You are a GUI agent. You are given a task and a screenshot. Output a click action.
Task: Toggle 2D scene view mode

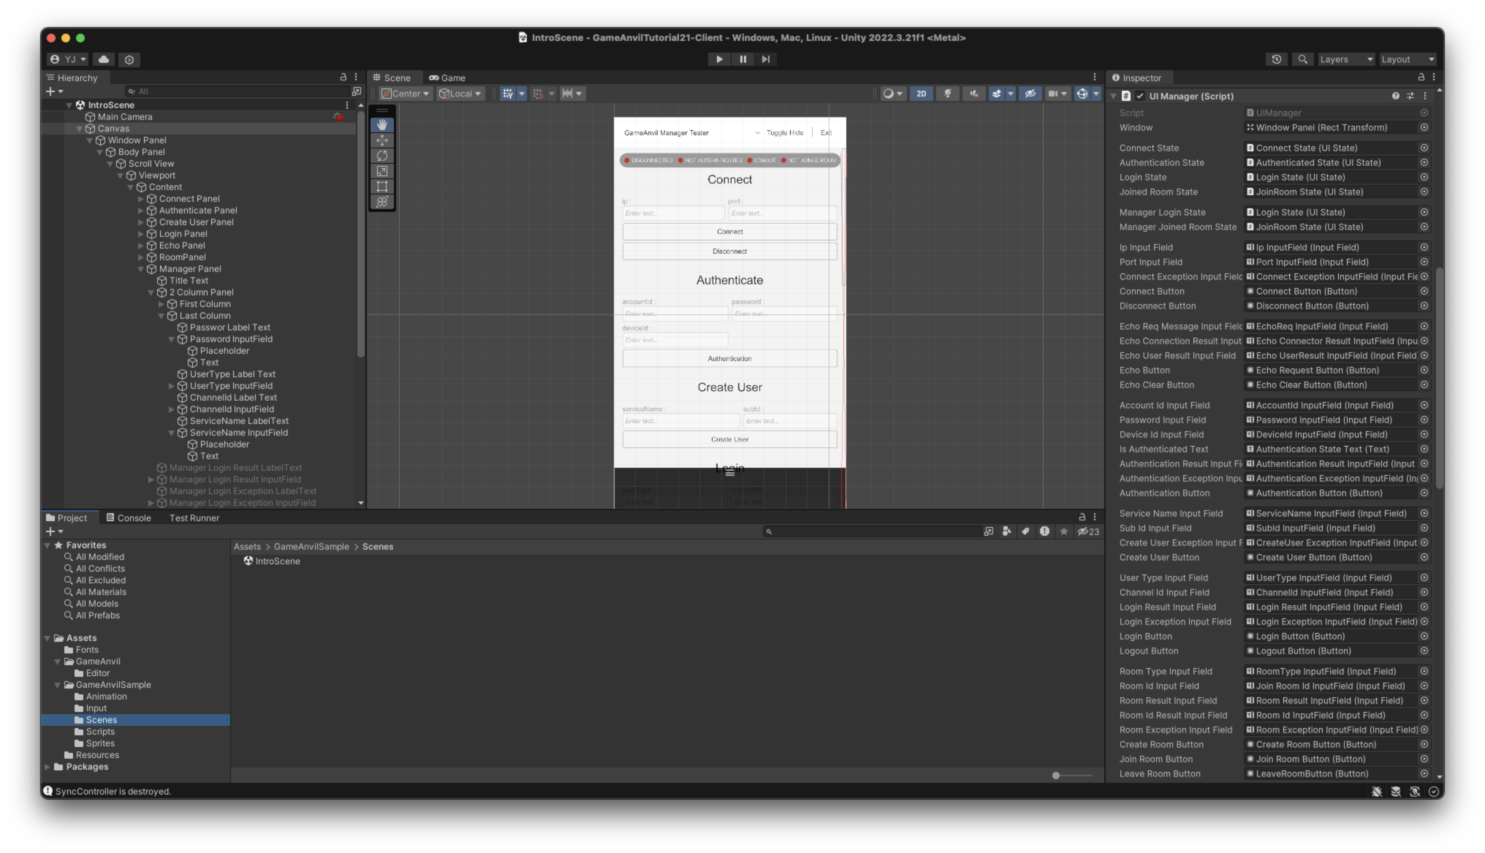(x=921, y=94)
